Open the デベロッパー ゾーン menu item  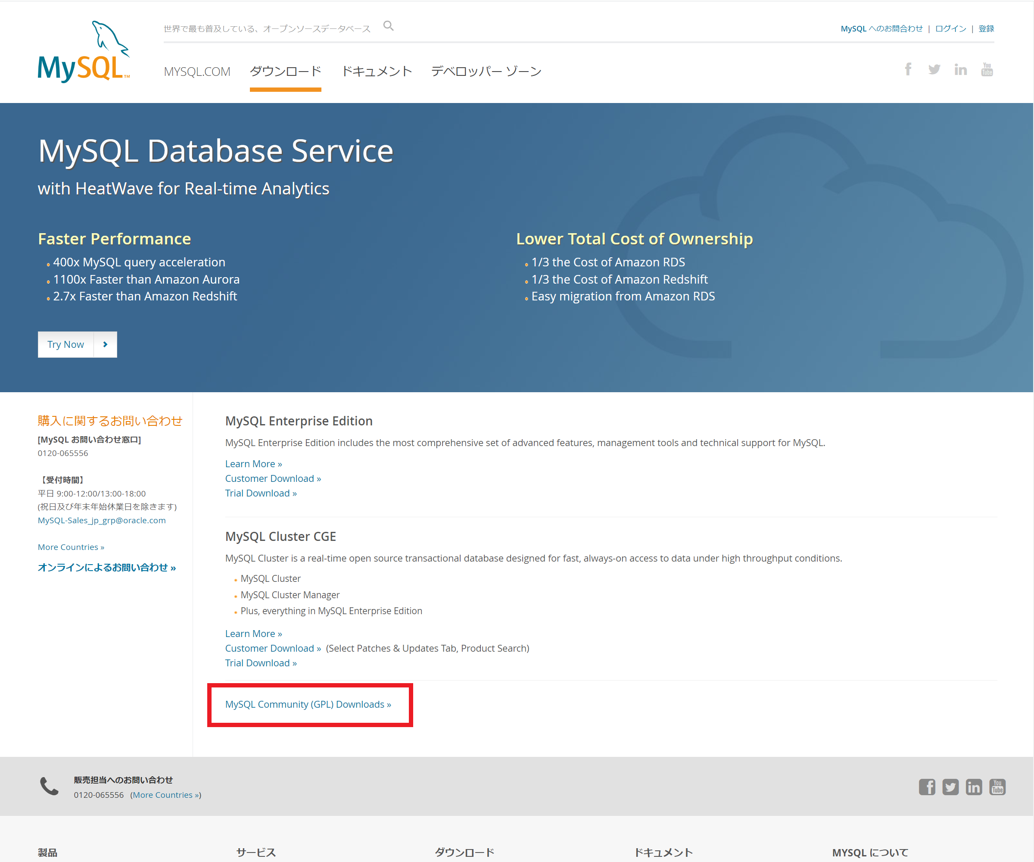click(x=486, y=72)
